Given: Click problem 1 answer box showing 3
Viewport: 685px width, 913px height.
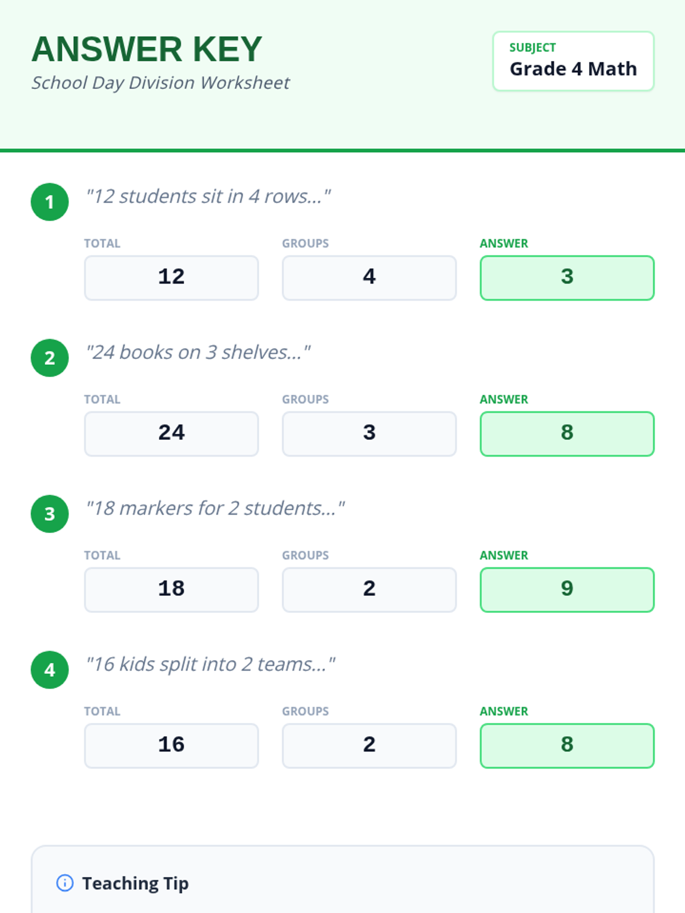Looking at the screenshot, I should click(567, 277).
